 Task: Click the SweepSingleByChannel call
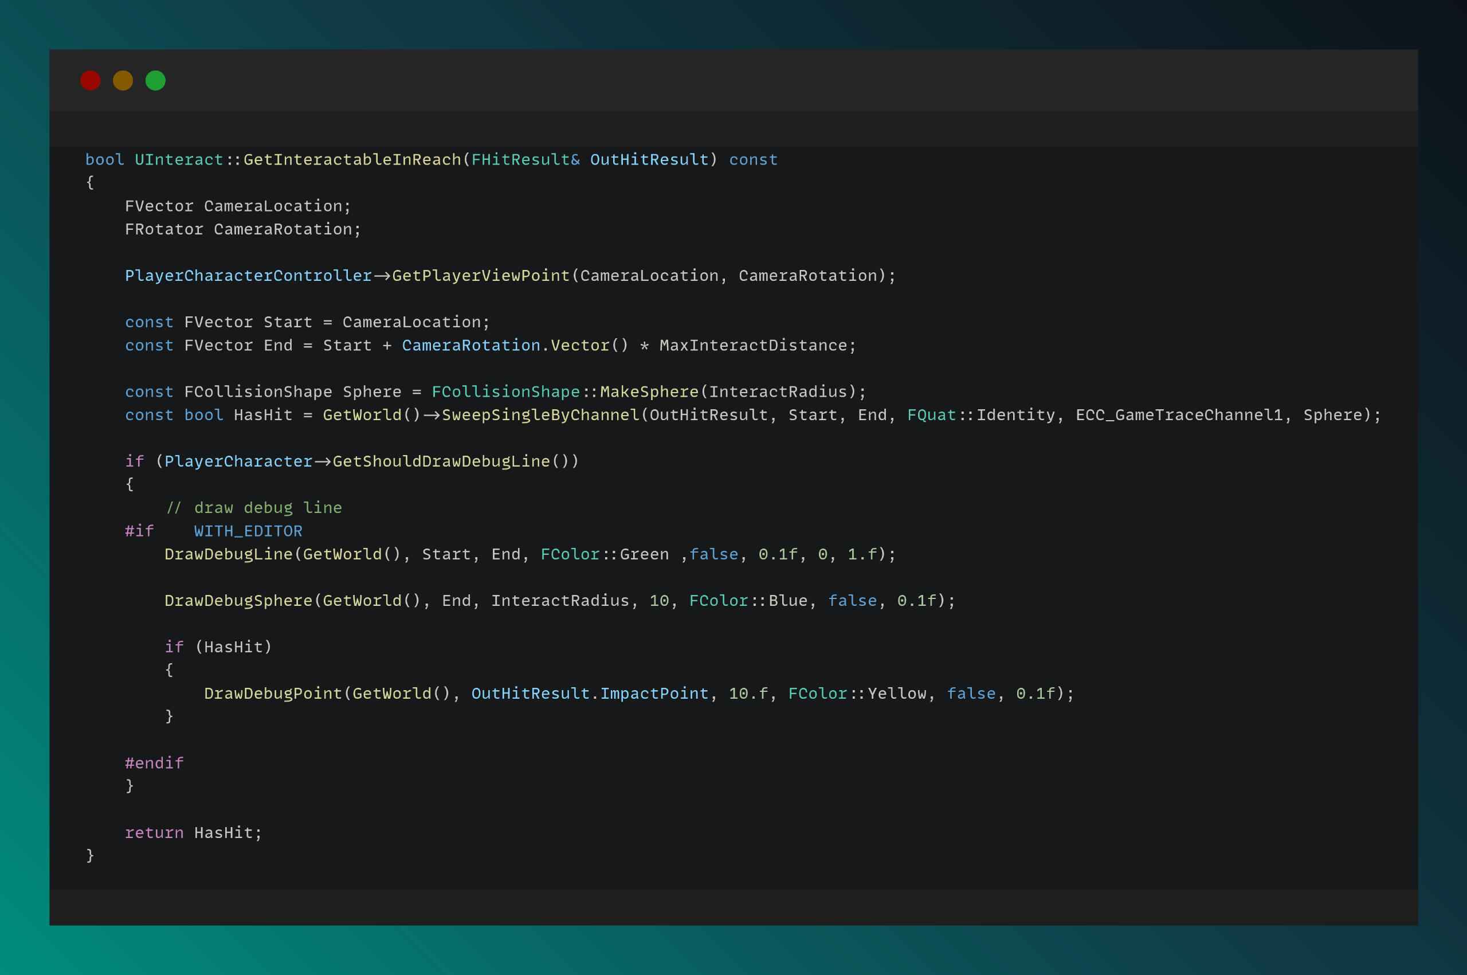click(540, 415)
